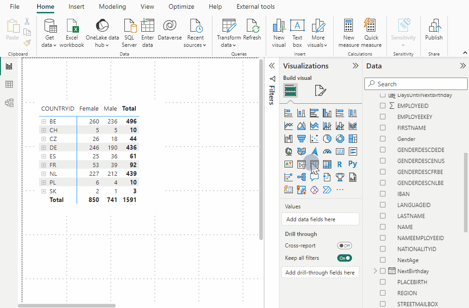Select the Matrix visual icon
Image resolution: width=469 pixels, height=308 pixels.
click(x=327, y=164)
